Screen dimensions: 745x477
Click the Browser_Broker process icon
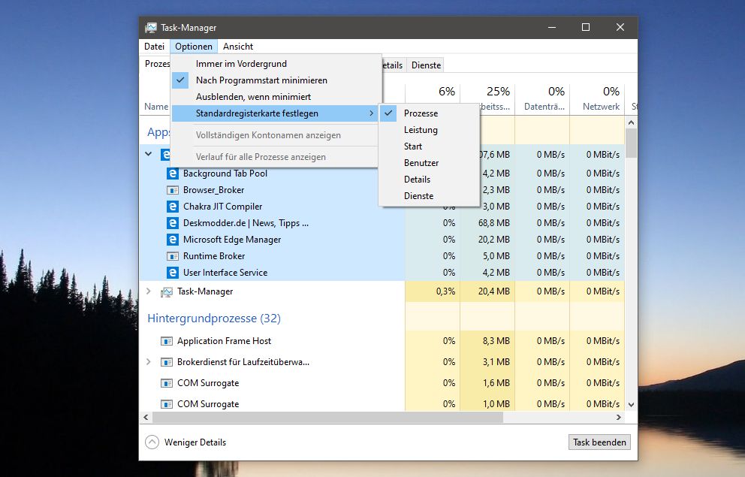[x=173, y=190]
